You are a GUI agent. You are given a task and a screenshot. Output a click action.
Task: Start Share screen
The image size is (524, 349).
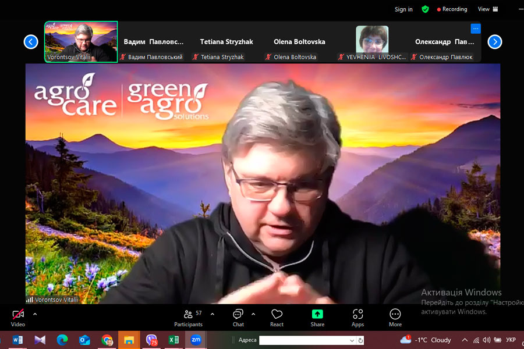[x=317, y=318]
